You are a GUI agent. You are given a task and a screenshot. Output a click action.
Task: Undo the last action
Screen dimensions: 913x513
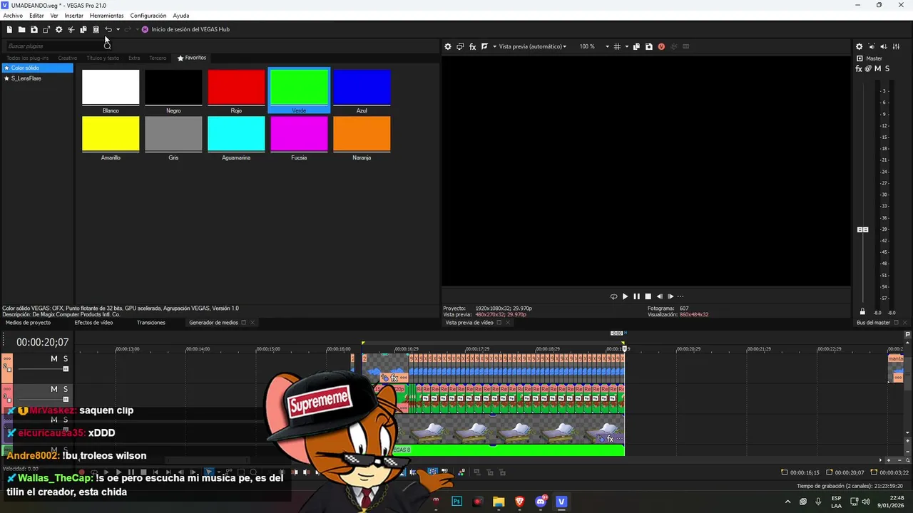[x=108, y=29]
